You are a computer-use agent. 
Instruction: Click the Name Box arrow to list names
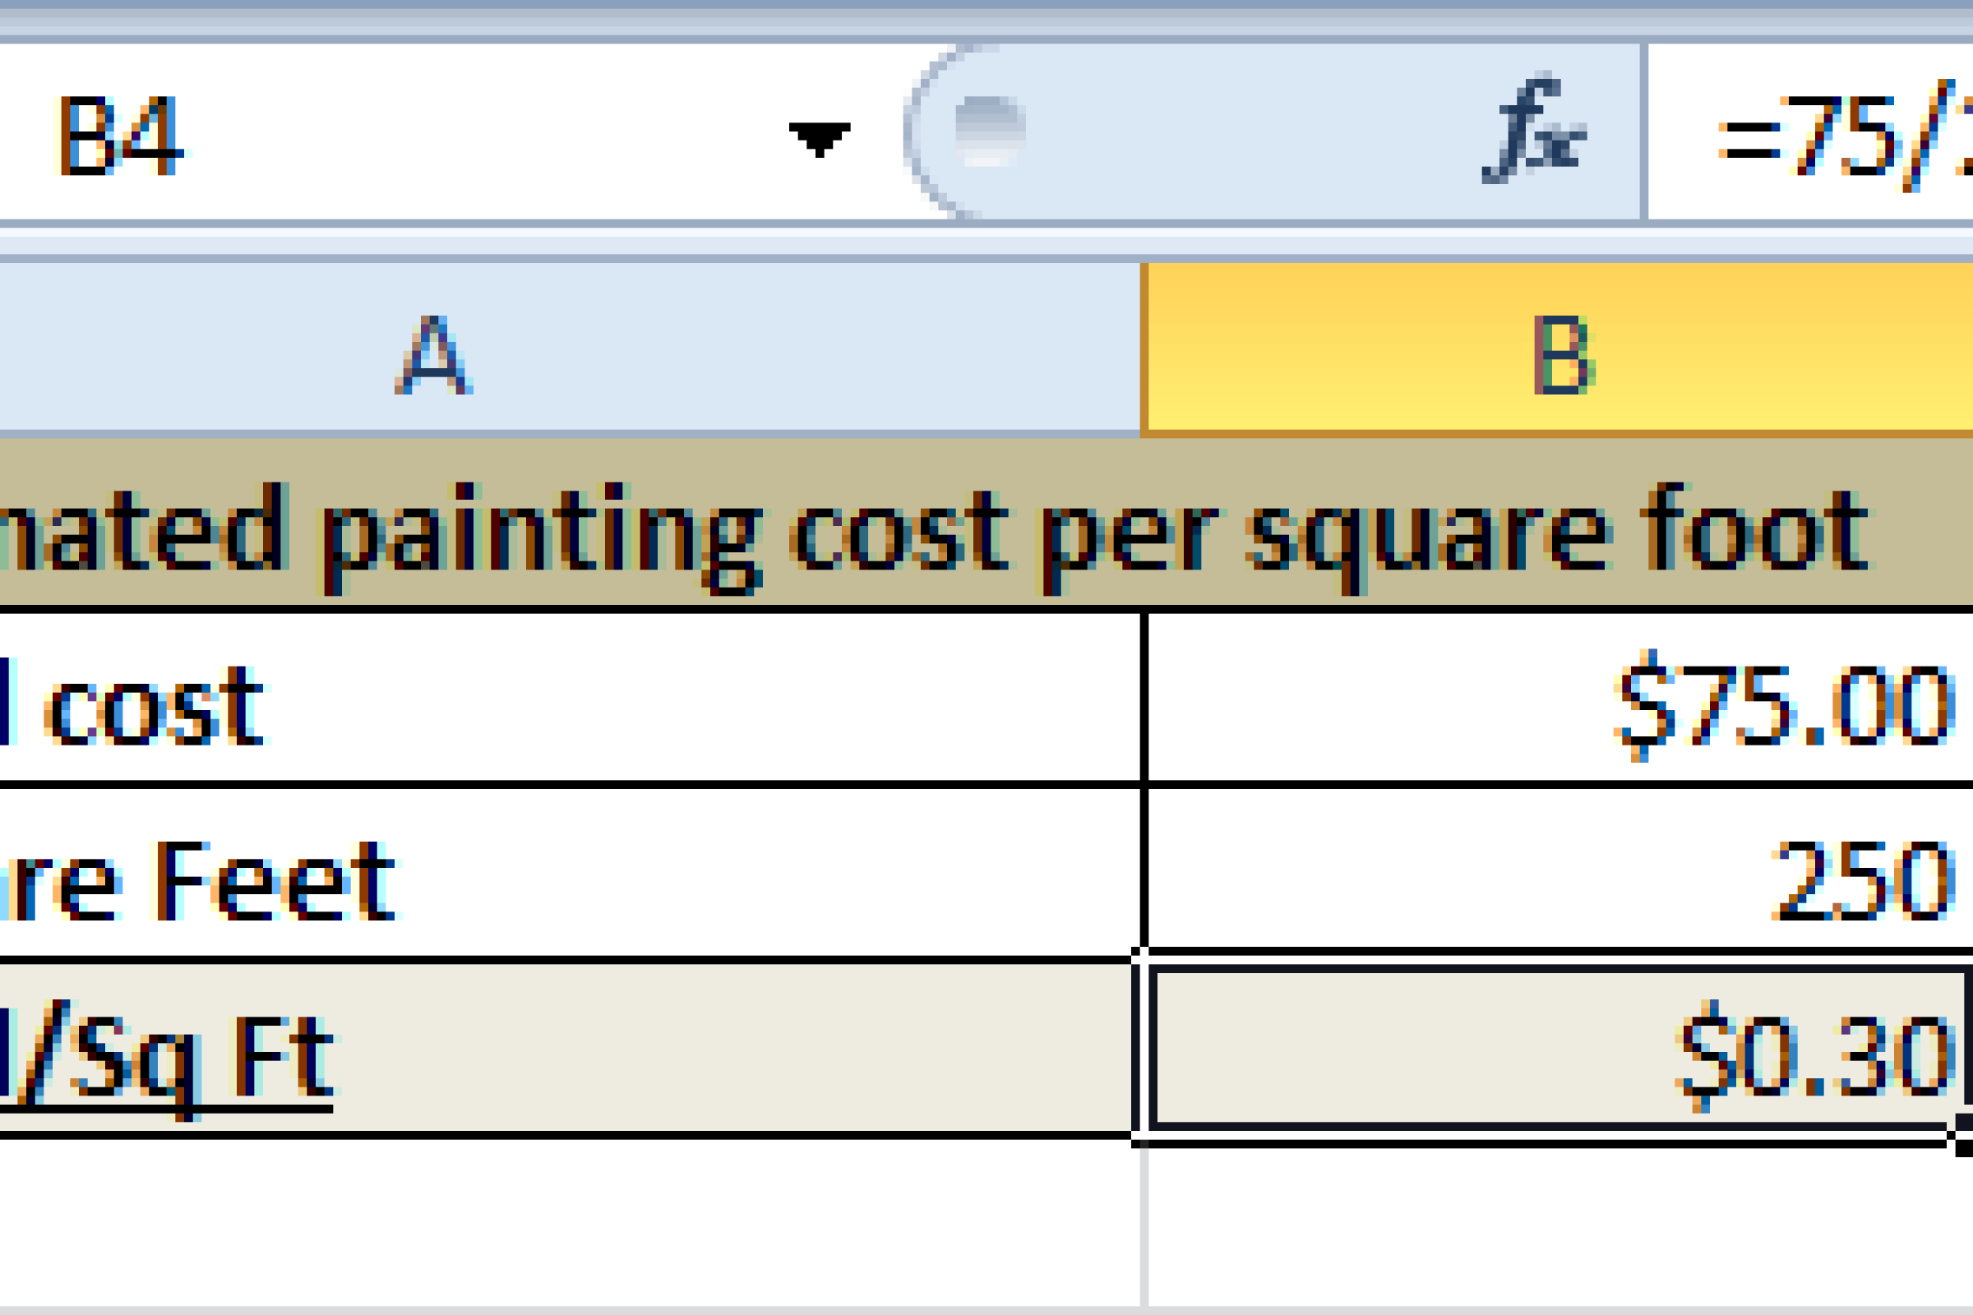[x=818, y=138]
